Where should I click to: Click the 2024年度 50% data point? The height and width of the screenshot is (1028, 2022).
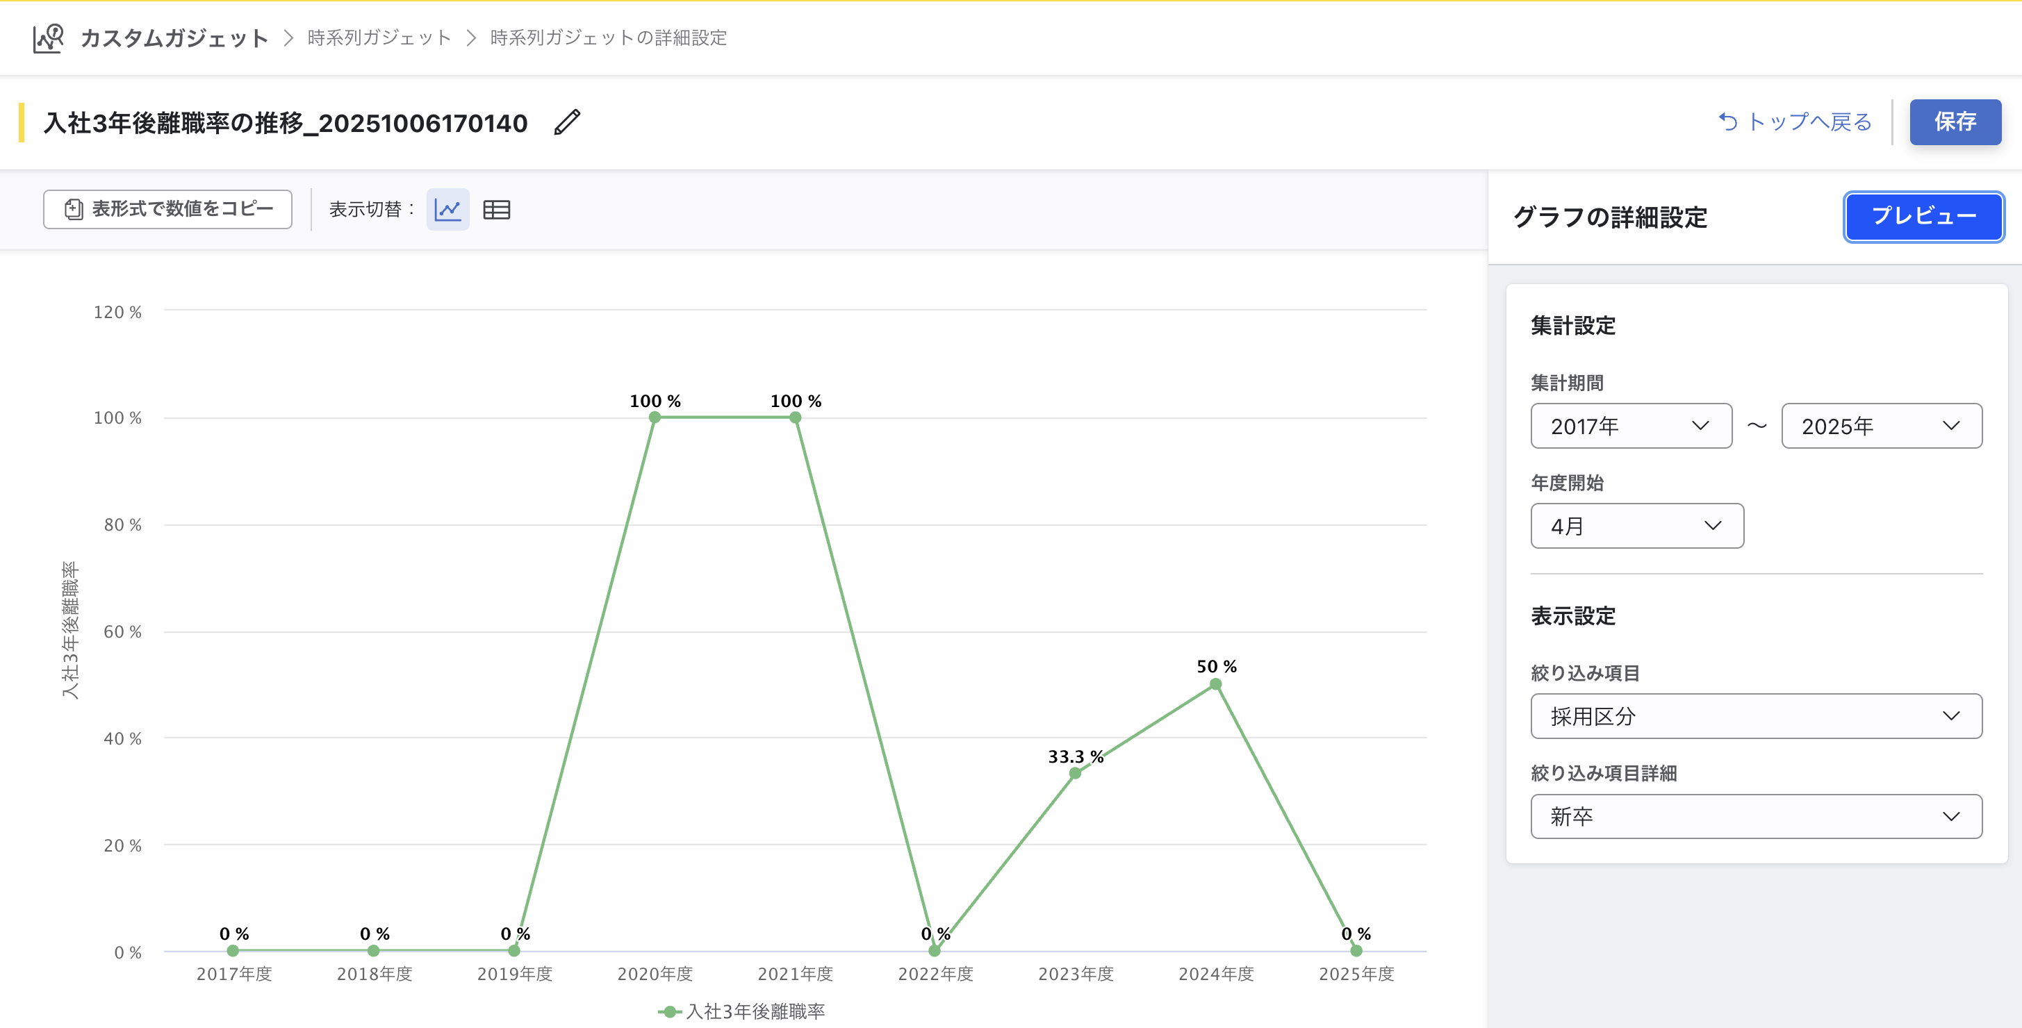point(1215,684)
